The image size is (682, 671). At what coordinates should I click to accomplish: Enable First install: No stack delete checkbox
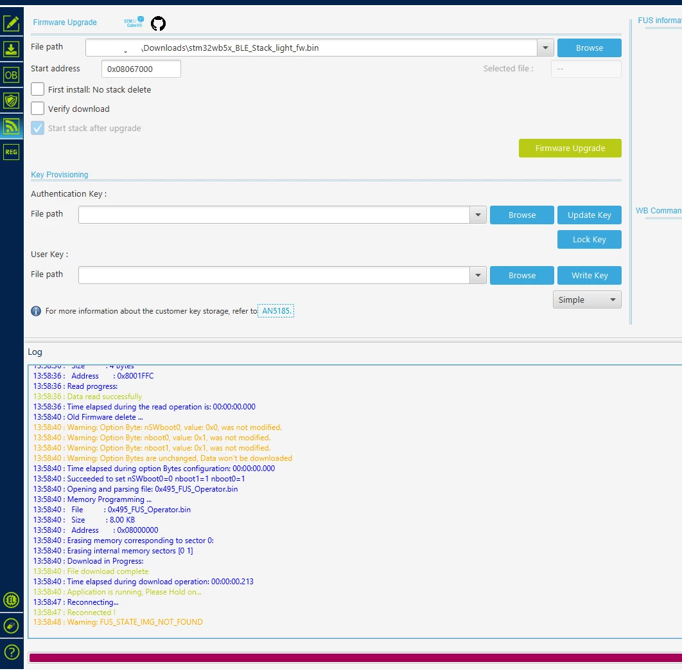click(x=37, y=89)
